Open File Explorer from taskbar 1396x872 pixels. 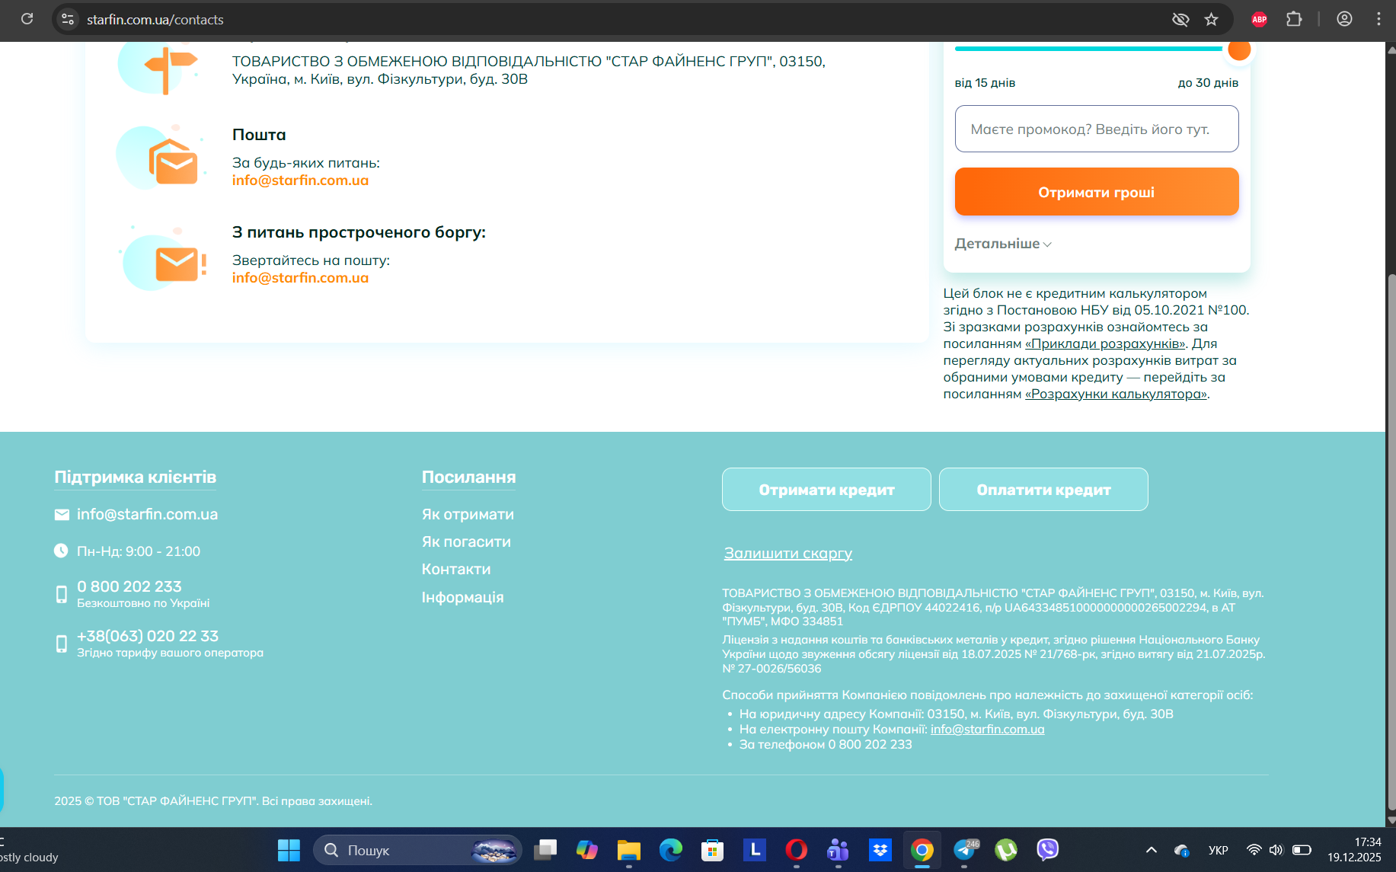629,850
